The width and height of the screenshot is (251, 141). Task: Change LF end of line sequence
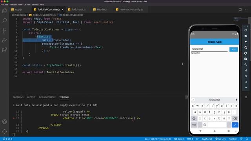coord(197,139)
